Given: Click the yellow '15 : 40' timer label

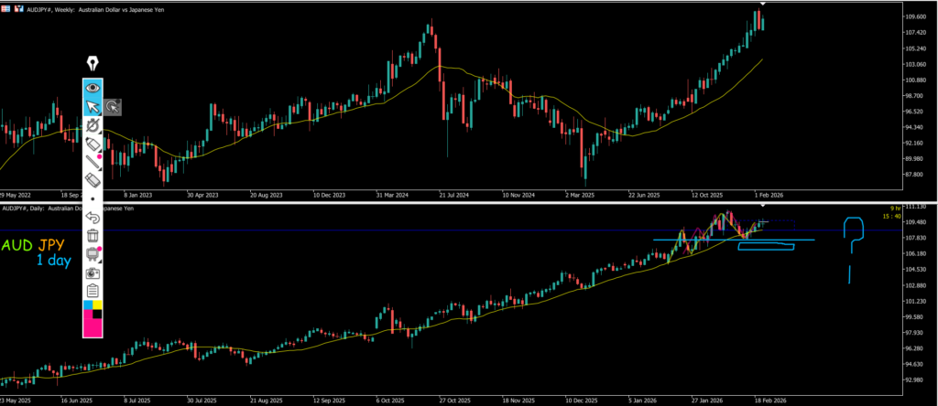Looking at the screenshot, I should click(892, 216).
